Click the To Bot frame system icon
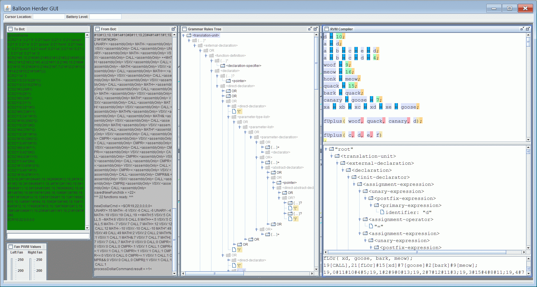The height and width of the screenshot is (287, 537). pos(10,29)
